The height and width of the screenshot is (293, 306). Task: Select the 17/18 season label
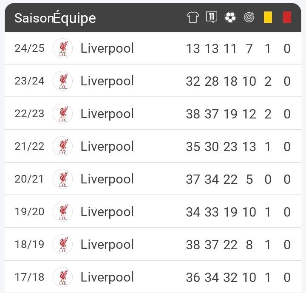tap(29, 277)
